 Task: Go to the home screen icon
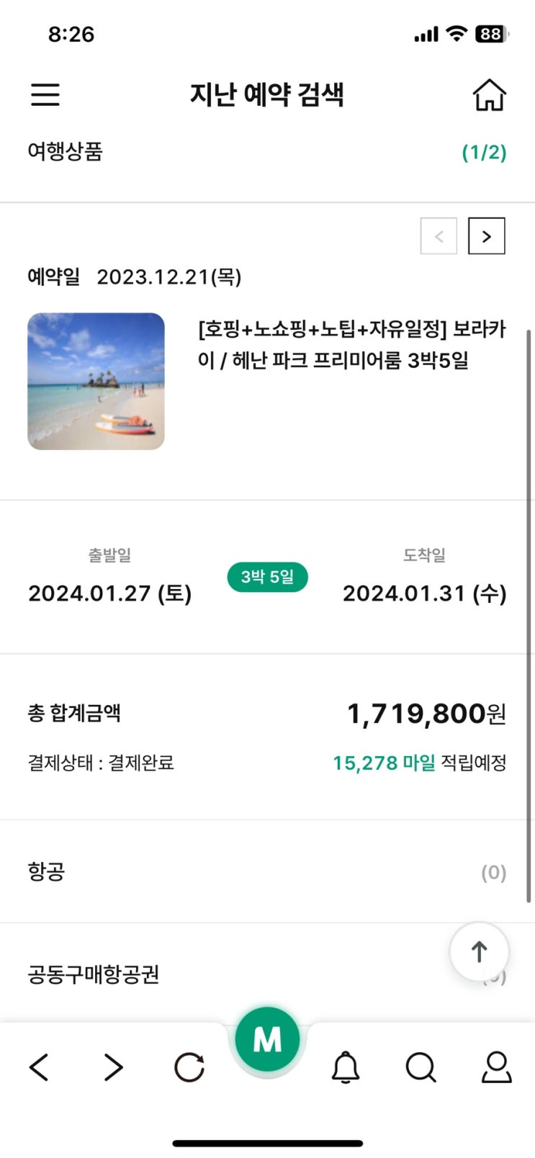[489, 94]
